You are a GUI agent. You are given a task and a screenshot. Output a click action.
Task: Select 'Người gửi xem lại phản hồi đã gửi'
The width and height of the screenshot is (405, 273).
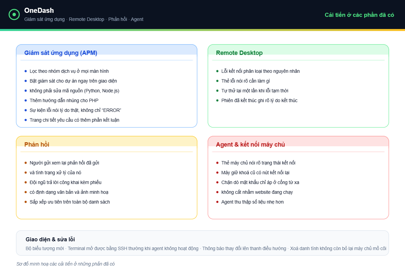(64, 163)
